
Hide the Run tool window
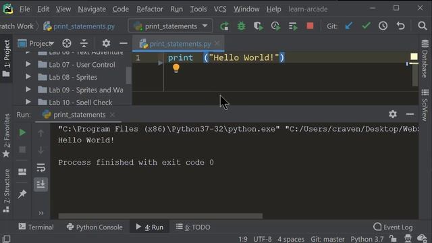pos(410,114)
